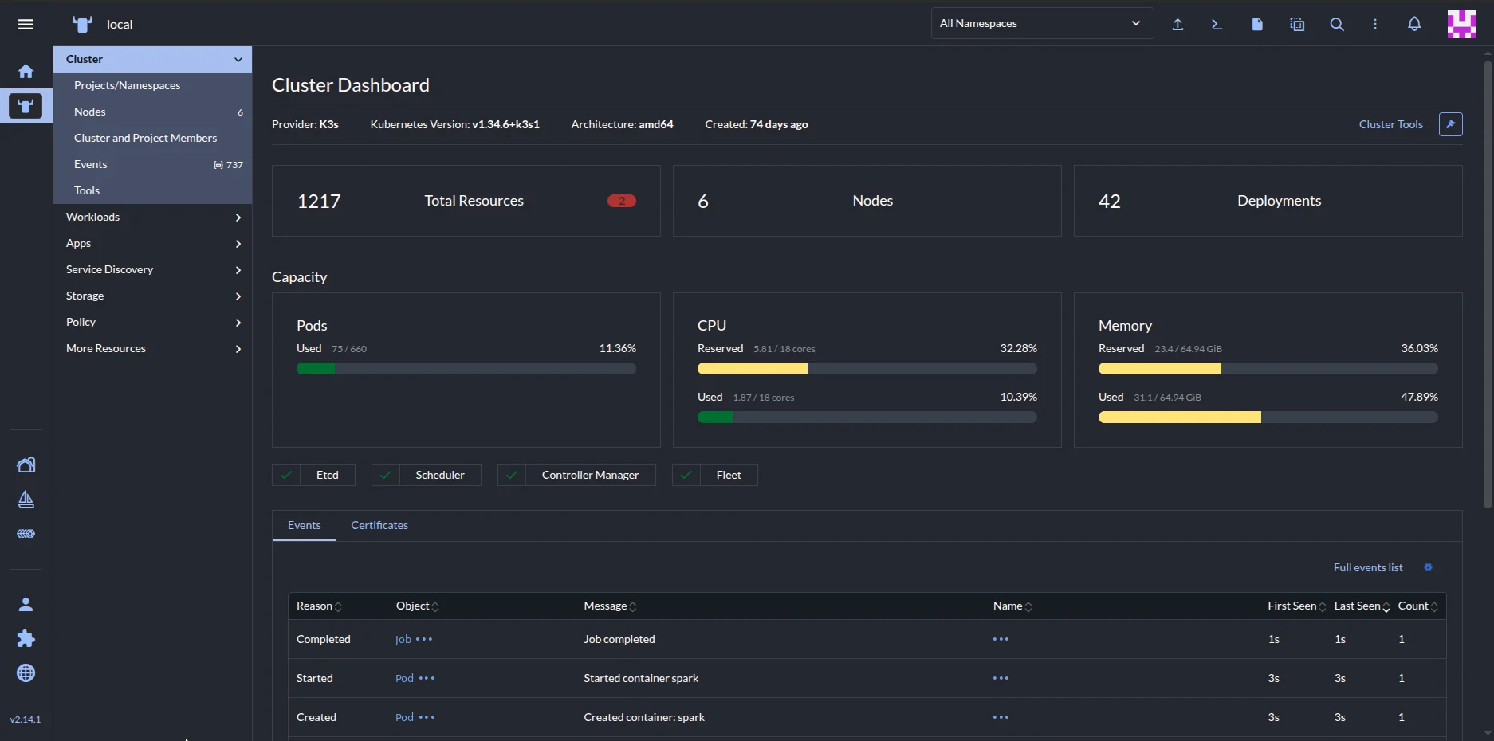Click the Cluster Tools wrench button
1494x741 pixels.
coord(1451,124)
